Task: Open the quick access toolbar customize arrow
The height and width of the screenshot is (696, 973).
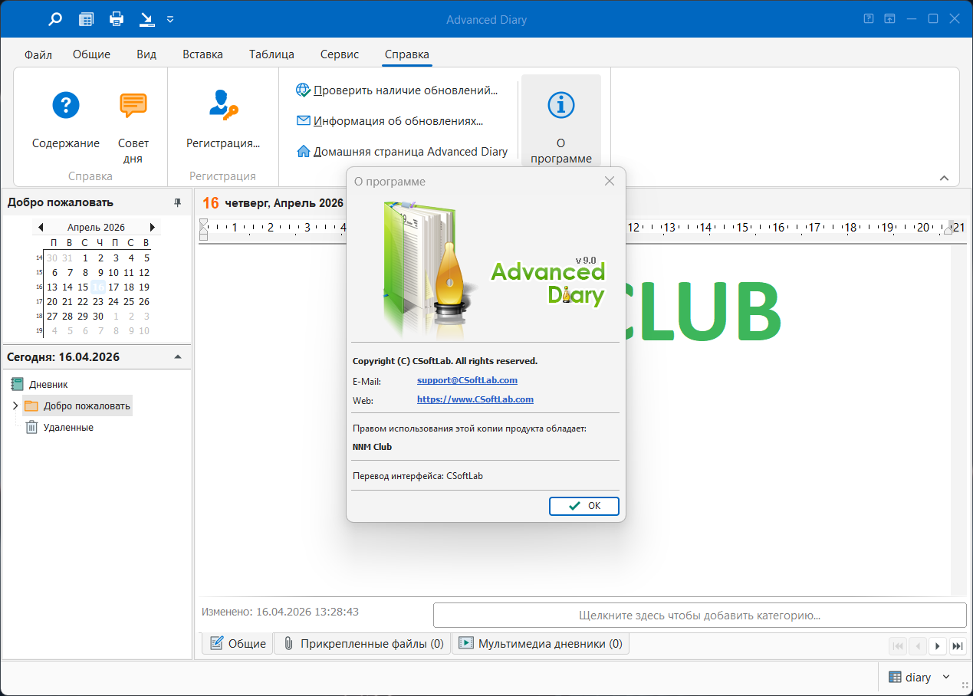Action: [x=170, y=19]
